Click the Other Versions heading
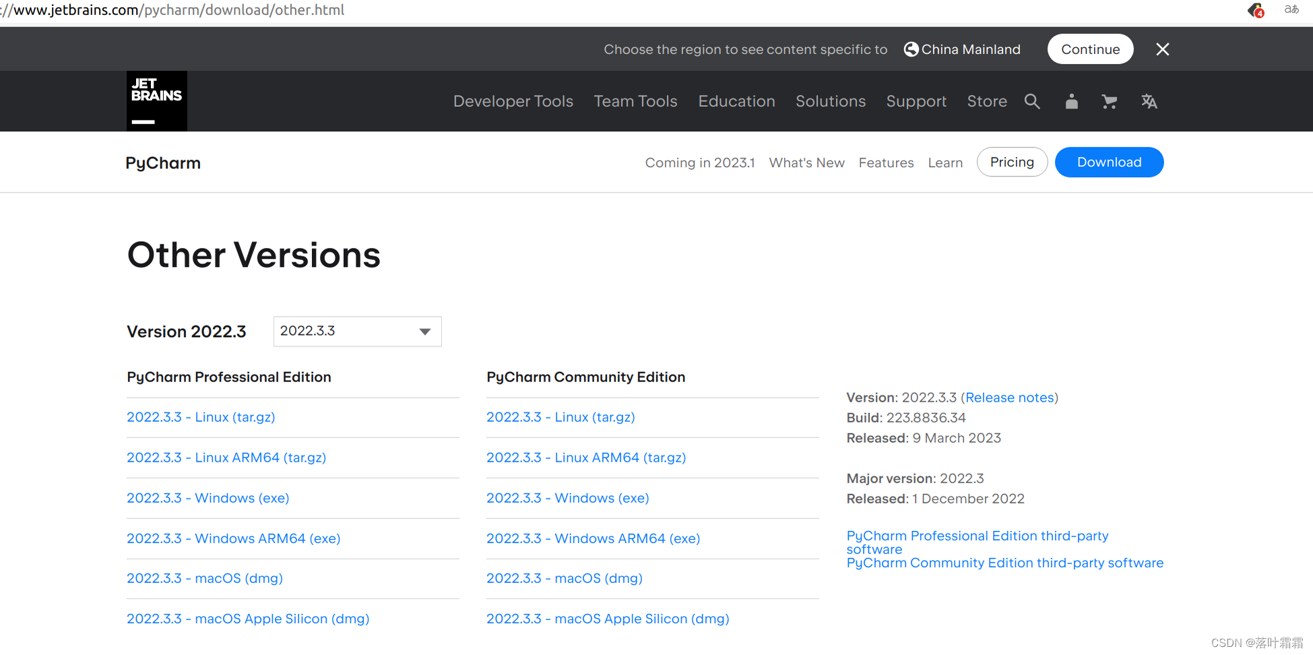The image size is (1313, 655). click(x=254, y=255)
